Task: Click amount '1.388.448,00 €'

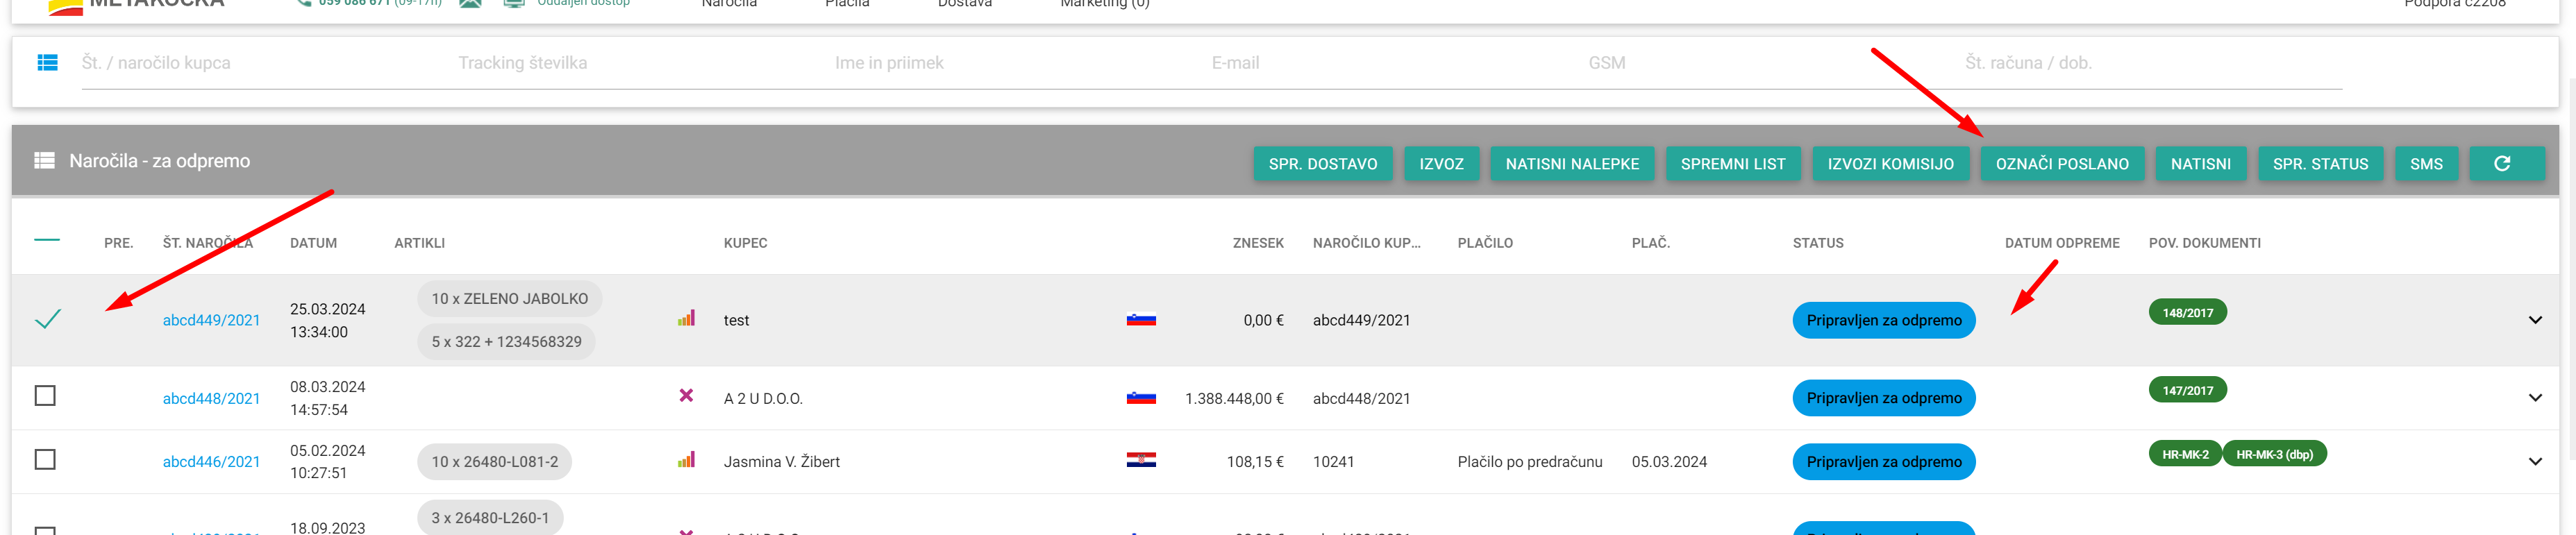Action: 1234,399
